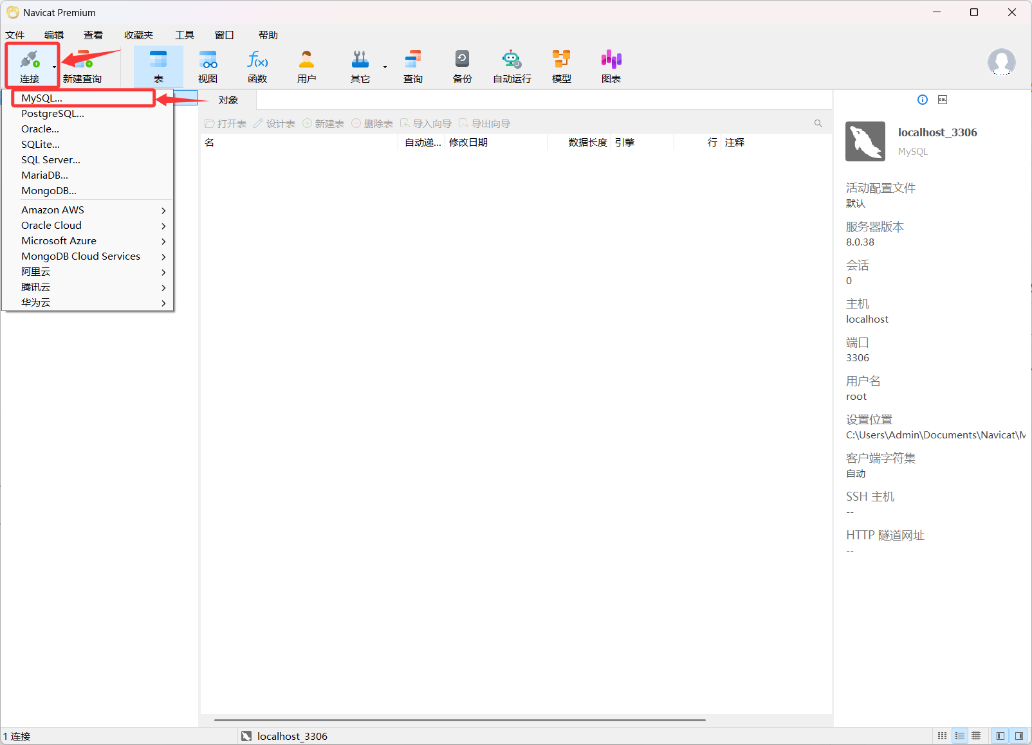1032x745 pixels.
Task: Show the information pane icon
Action: (x=923, y=100)
